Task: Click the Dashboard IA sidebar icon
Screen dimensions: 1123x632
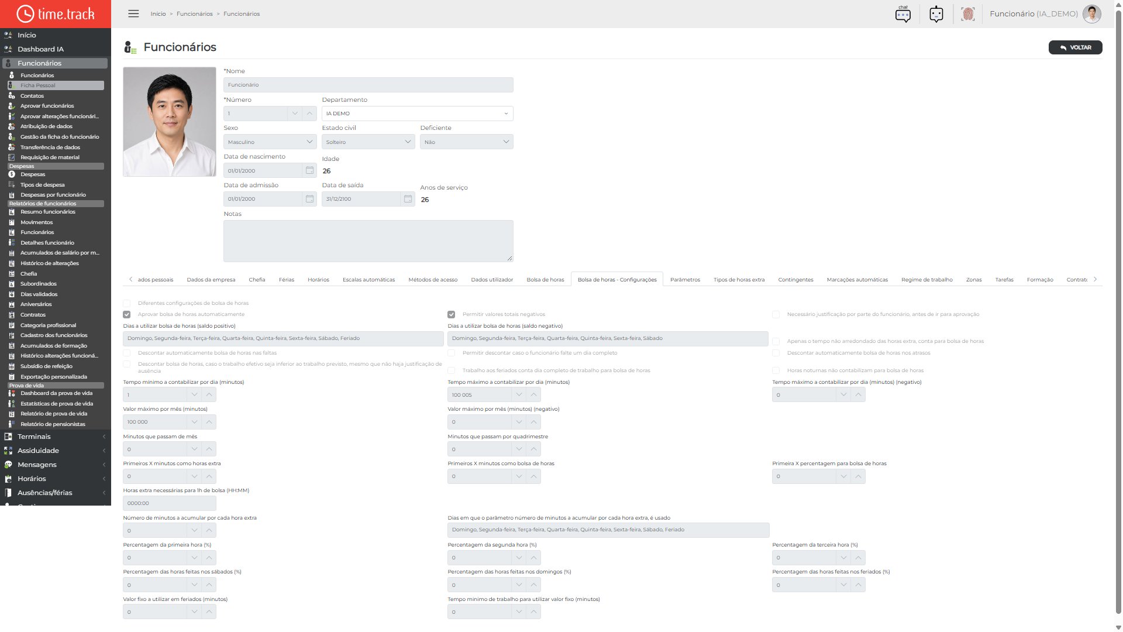Action: [x=8, y=49]
